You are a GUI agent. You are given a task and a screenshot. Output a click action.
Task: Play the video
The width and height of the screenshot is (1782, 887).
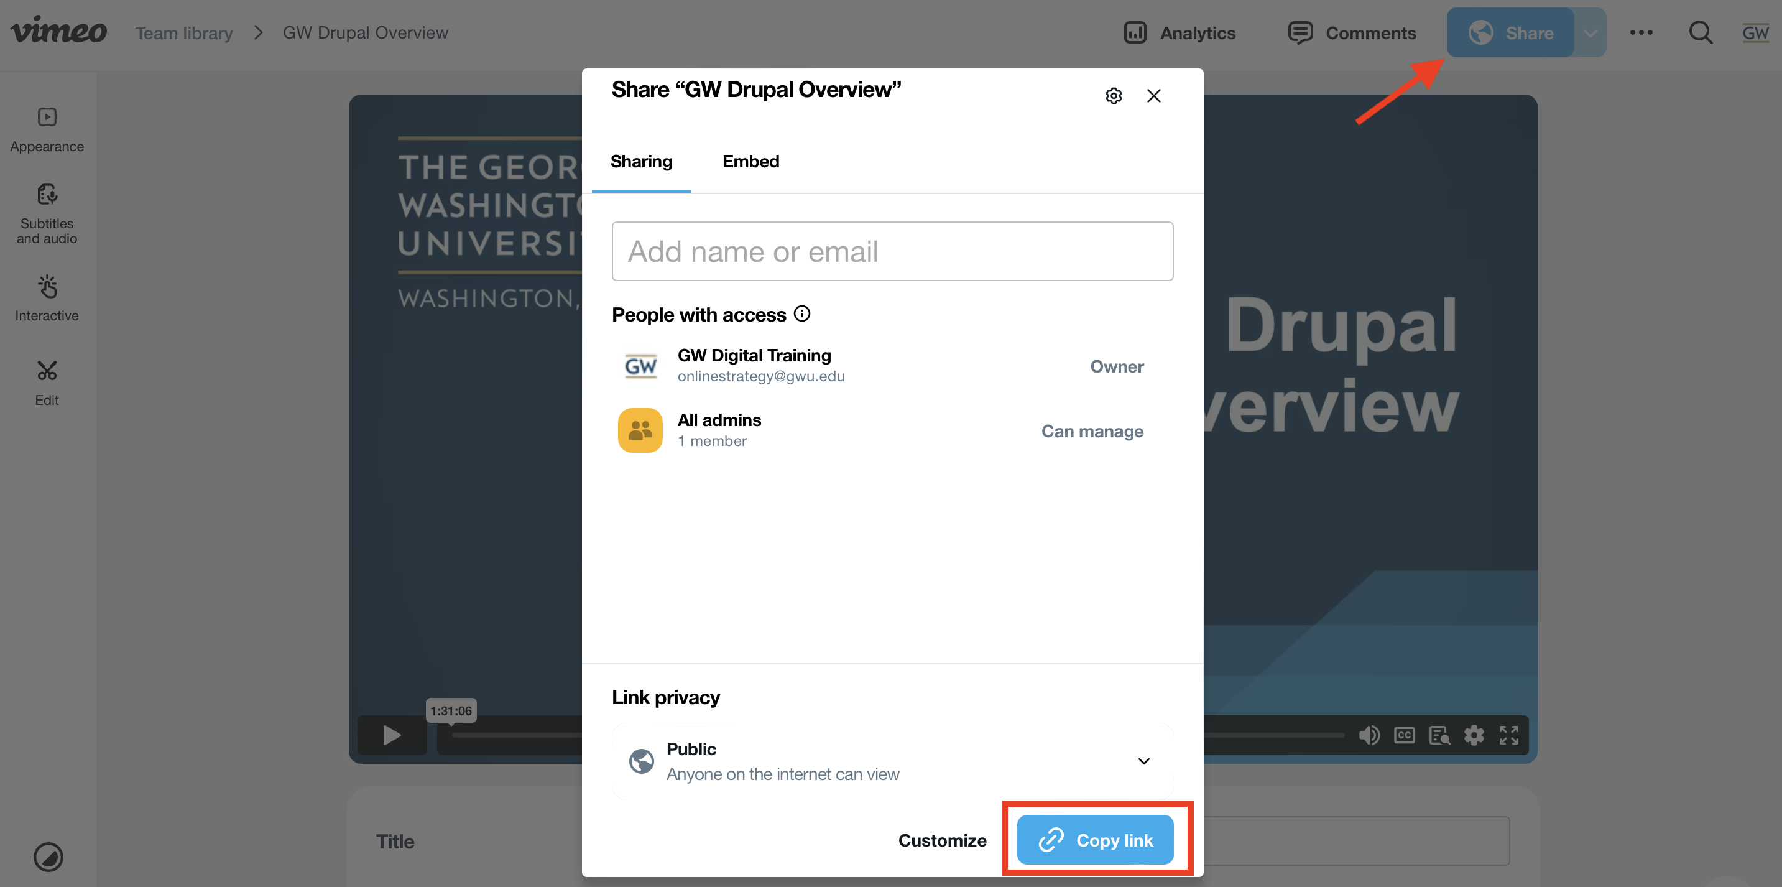click(x=392, y=735)
